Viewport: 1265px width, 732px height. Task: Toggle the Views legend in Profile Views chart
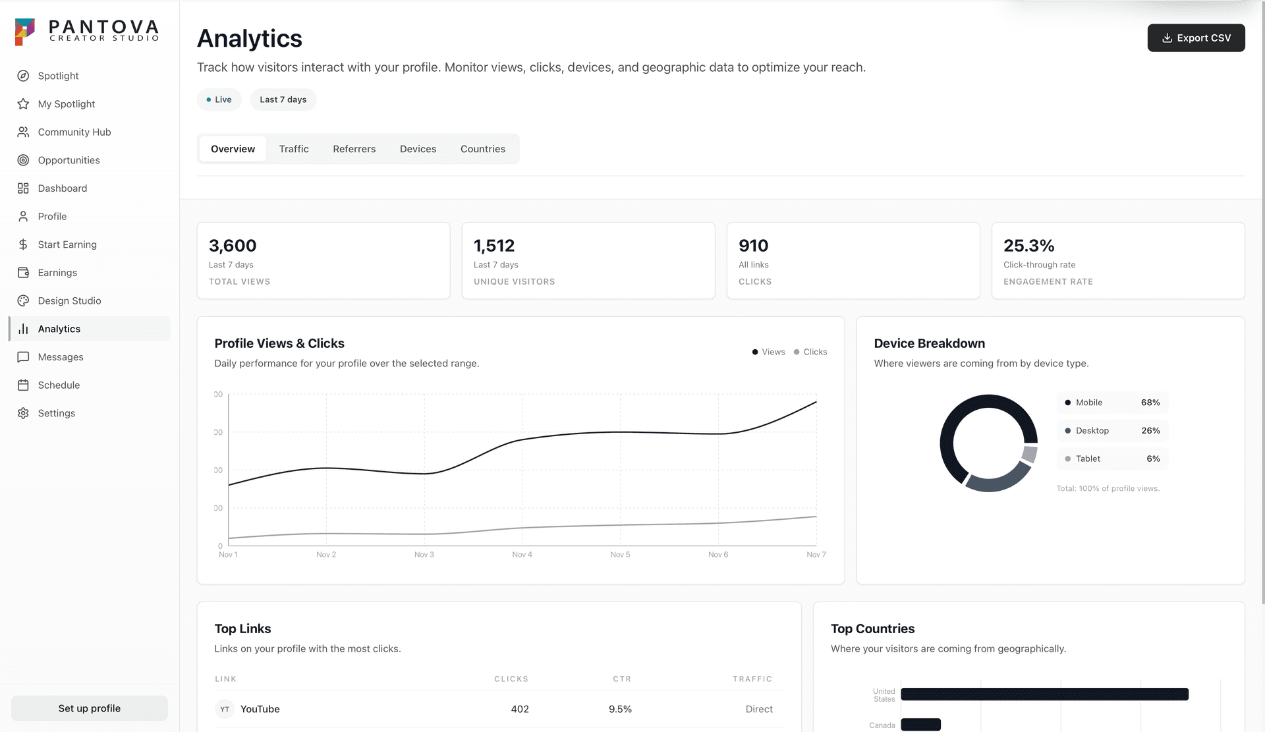768,352
